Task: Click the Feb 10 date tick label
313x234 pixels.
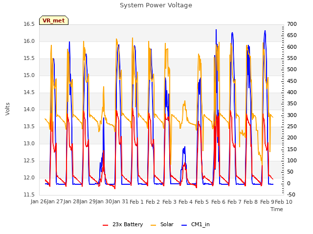Action: coord(284,202)
